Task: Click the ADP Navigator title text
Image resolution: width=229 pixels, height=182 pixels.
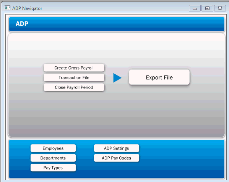Action: pyautogui.click(x=27, y=8)
